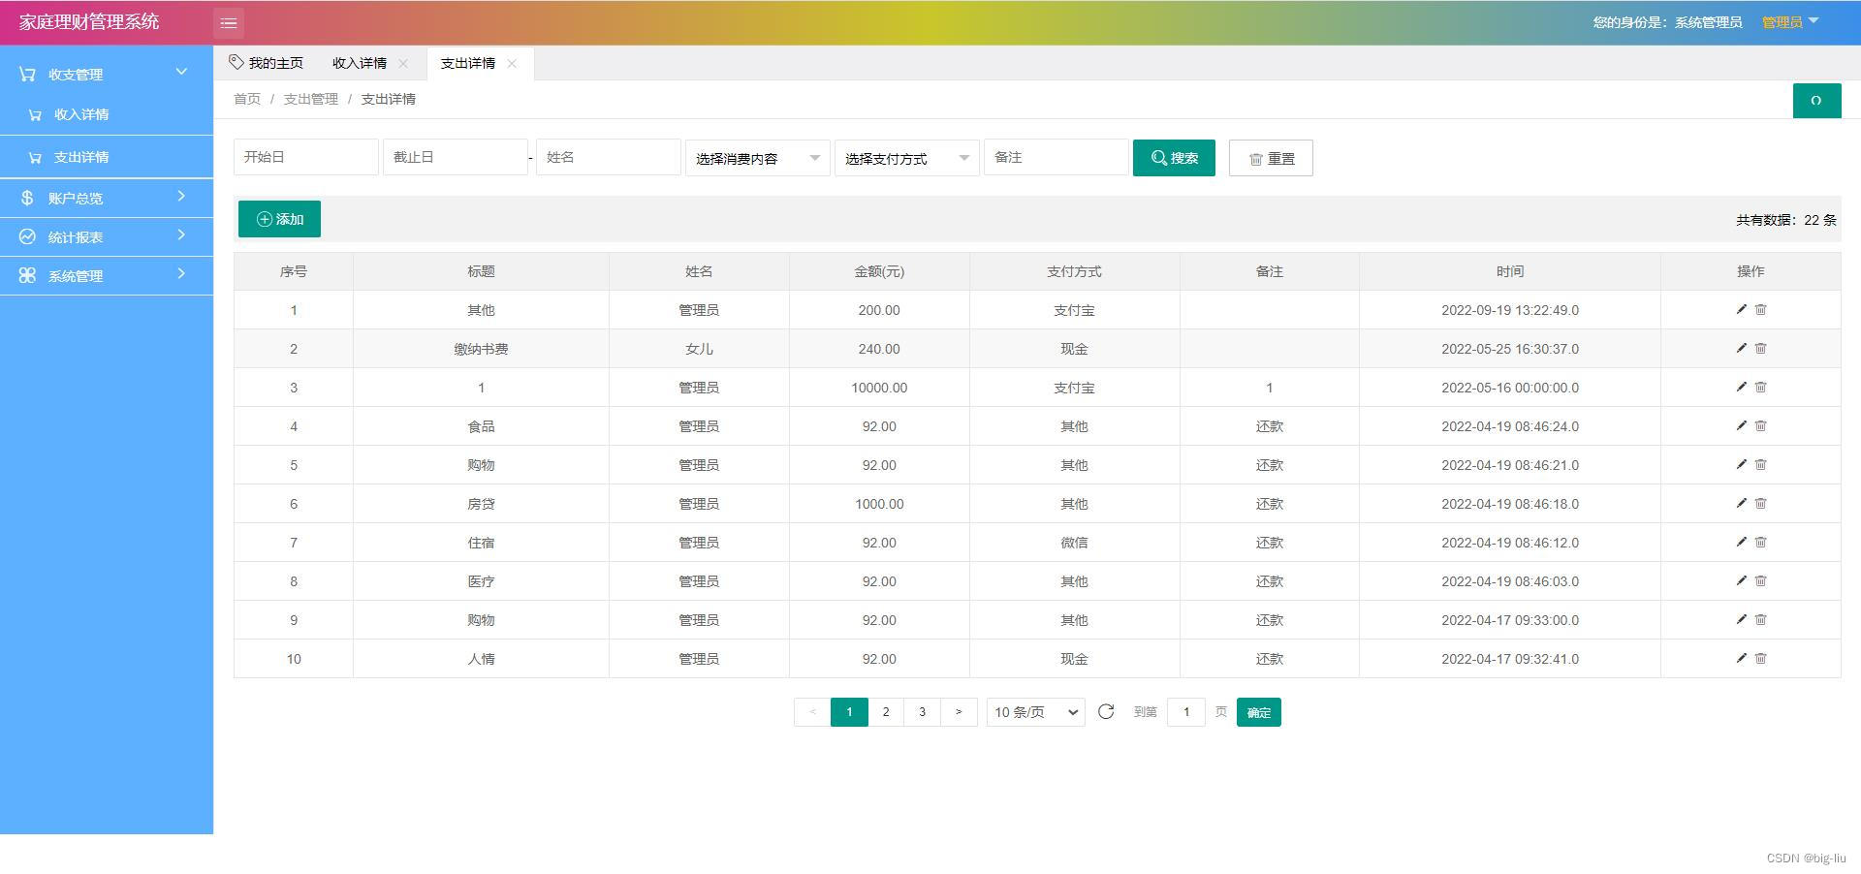The width and height of the screenshot is (1861, 874).
Task: Go to page 3
Action: (922, 712)
